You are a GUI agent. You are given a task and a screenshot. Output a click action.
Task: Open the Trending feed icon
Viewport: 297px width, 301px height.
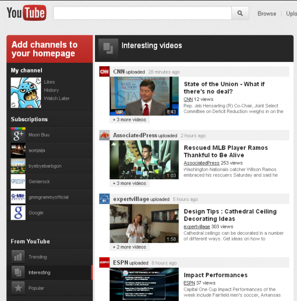pos(18,257)
